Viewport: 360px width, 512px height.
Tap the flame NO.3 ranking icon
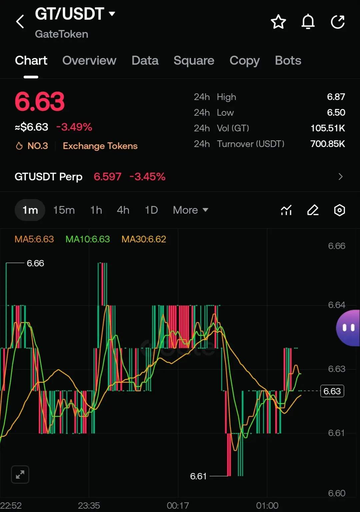[19, 146]
